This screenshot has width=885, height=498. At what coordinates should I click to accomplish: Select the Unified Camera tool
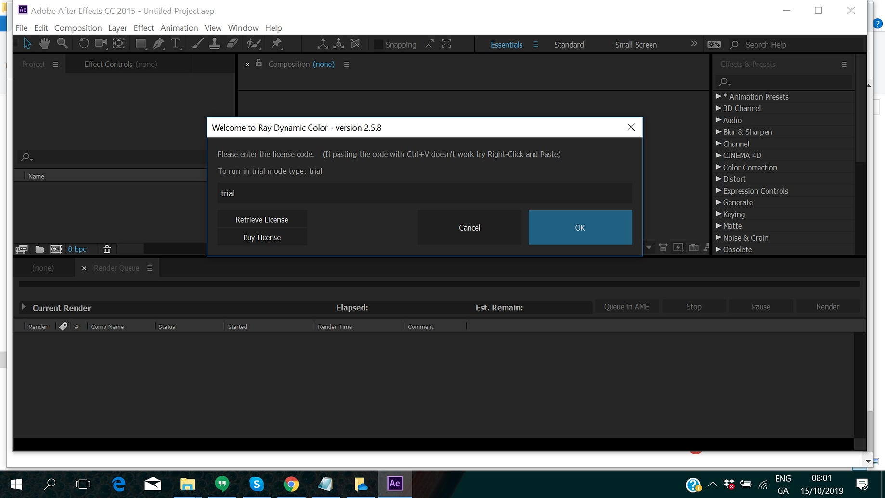(x=101, y=43)
